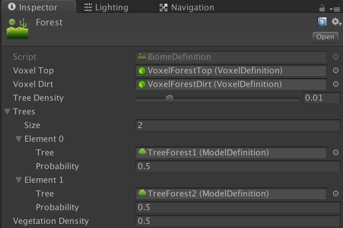Click the gear settings icon
This screenshot has width=343, height=228.
335,22
